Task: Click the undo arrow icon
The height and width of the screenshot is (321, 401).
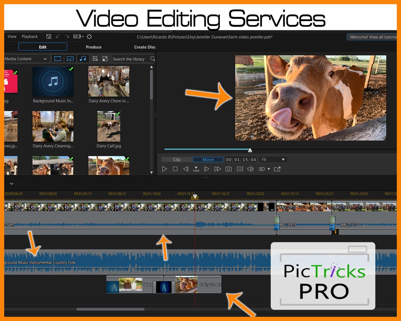Action: click(x=57, y=36)
